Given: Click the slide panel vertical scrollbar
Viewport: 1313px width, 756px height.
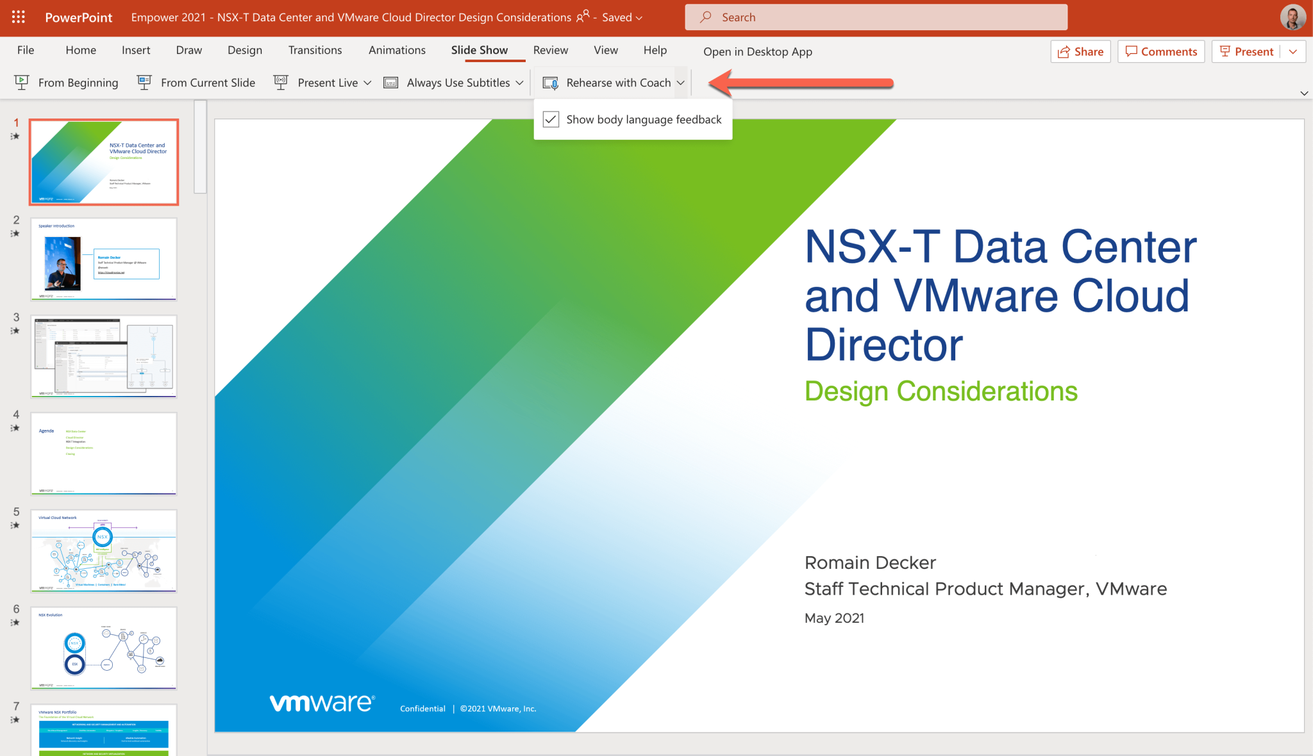Looking at the screenshot, I should click(x=200, y=147).
